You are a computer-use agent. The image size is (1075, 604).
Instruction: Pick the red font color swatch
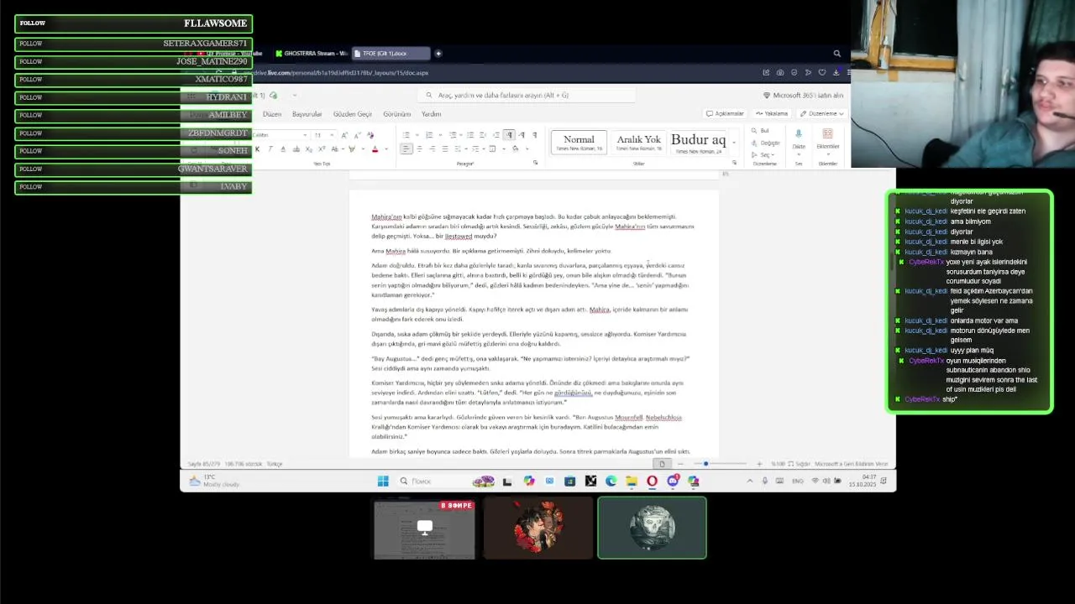point(375,148)
